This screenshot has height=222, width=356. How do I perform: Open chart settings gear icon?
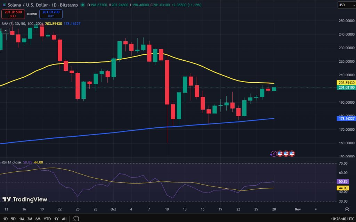347,209
